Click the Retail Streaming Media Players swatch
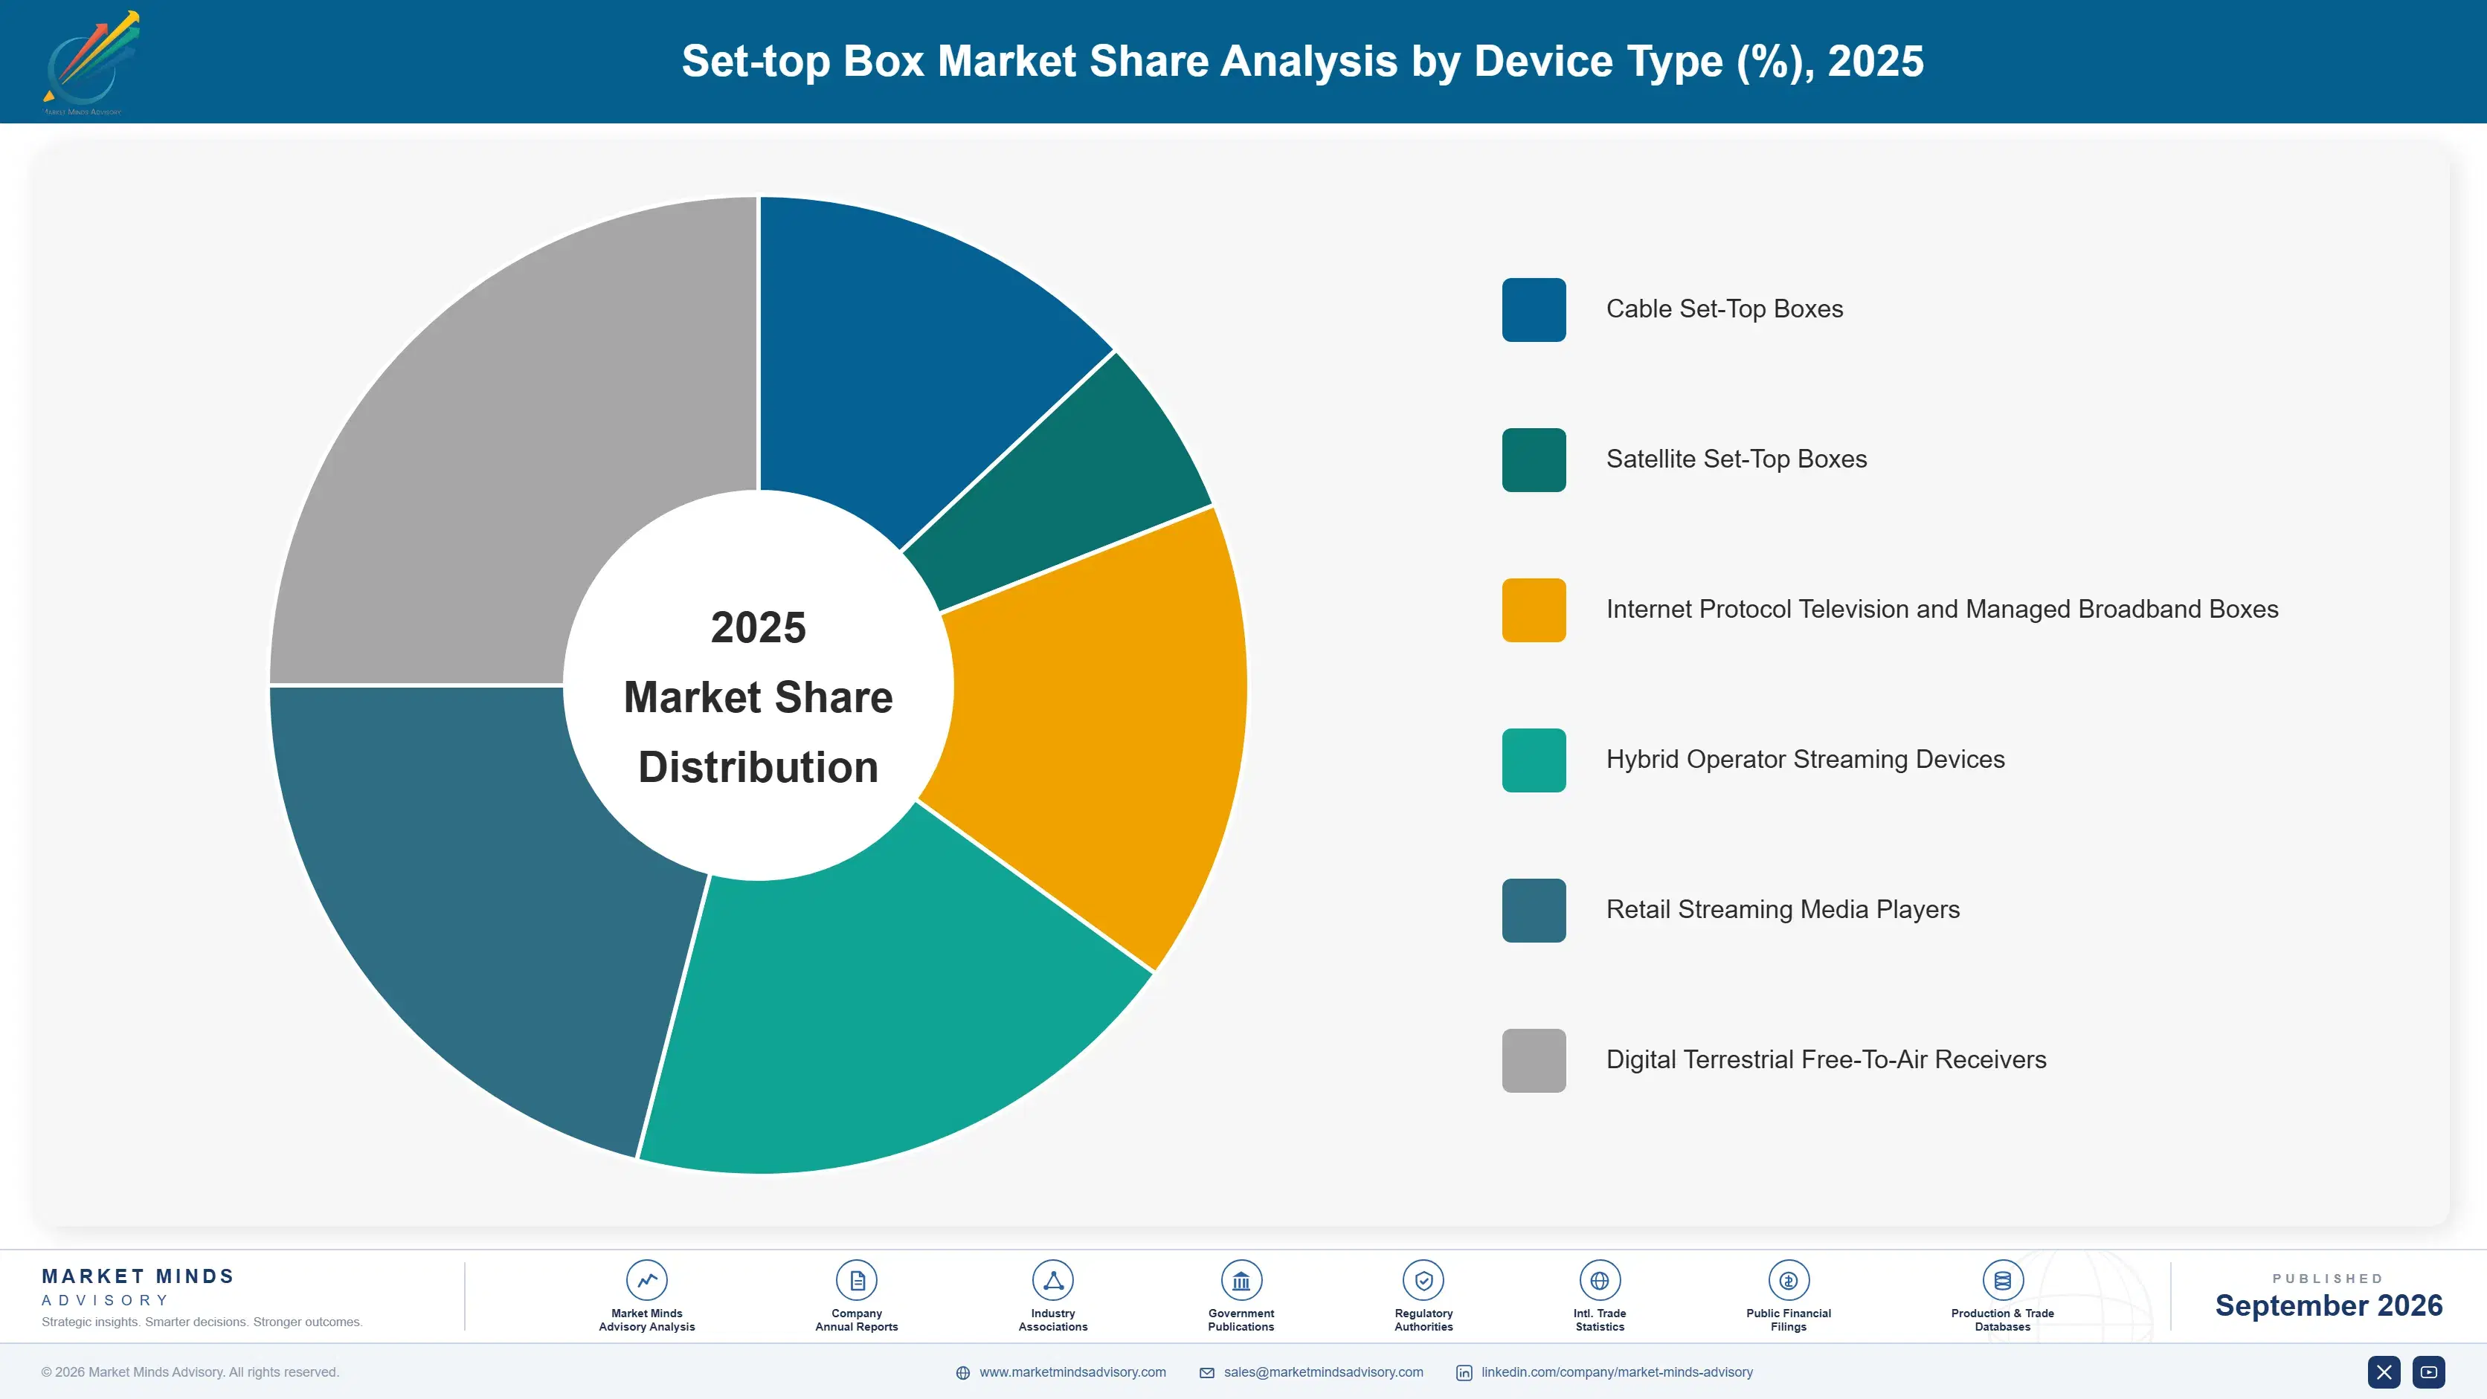Screen dimensions: 2487x1399 (1534, 911)
